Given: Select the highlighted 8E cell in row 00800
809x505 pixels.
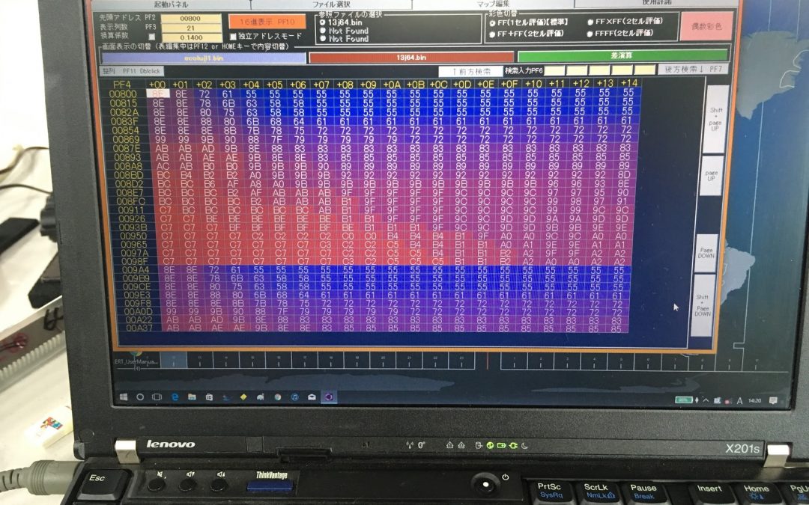Looking at the screenshot, I should tap(158, 94).
